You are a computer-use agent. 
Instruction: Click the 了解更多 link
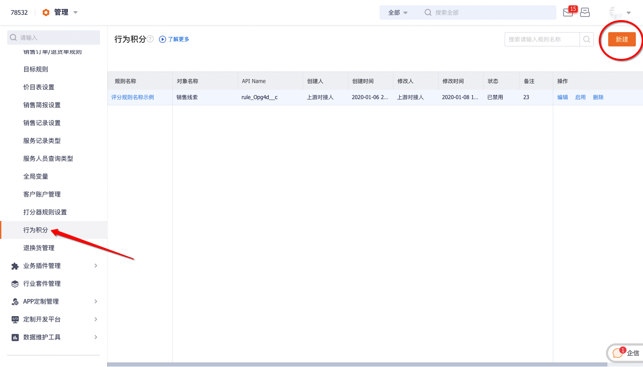click(x=179, y=39)
